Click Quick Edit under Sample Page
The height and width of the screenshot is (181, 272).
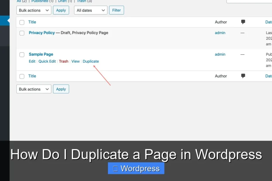coord(47,61)
